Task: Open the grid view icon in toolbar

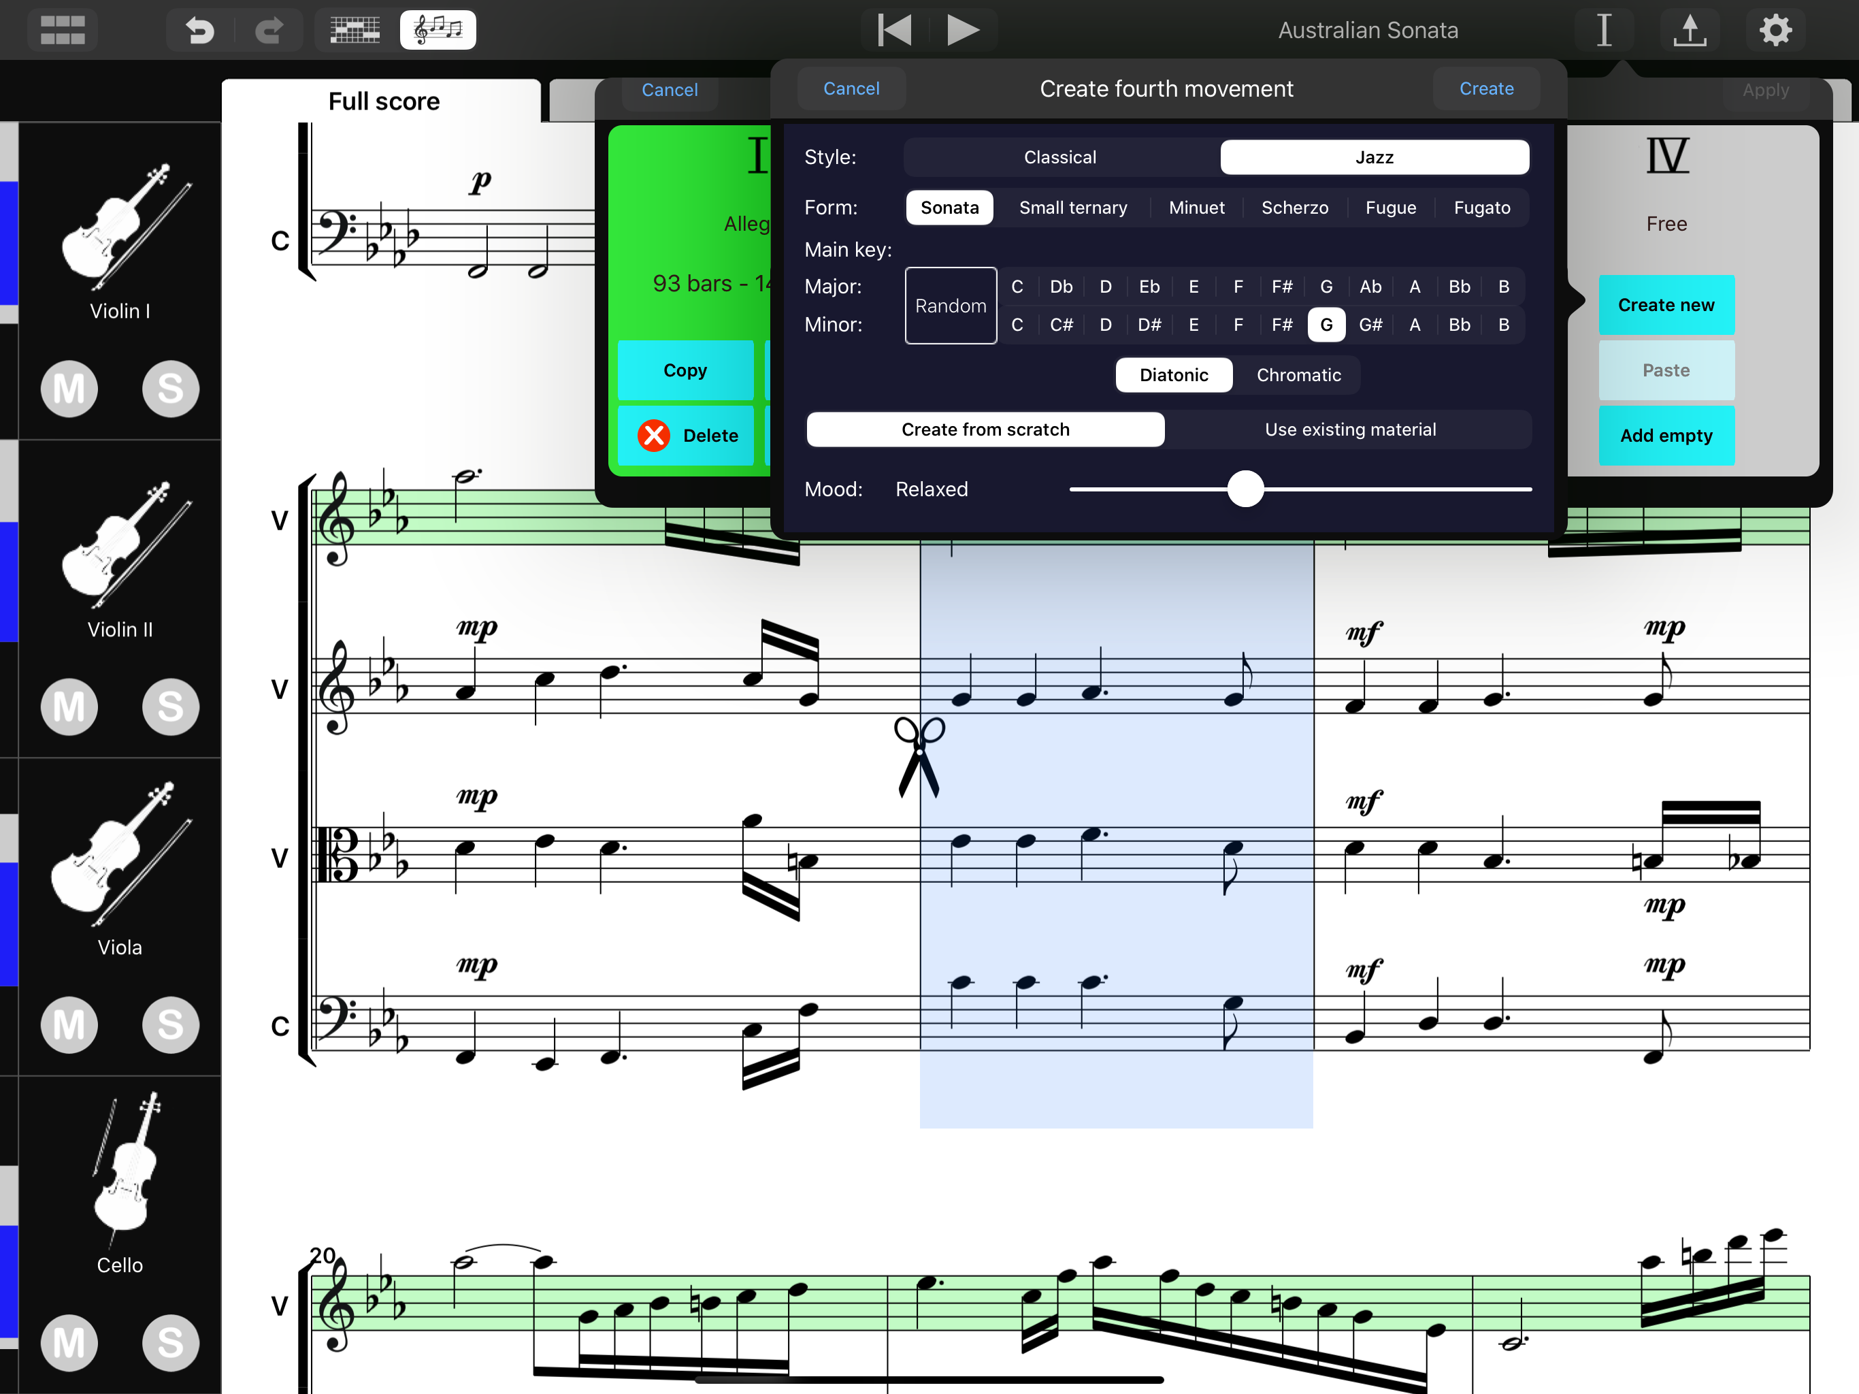Action: click(63, 30)
